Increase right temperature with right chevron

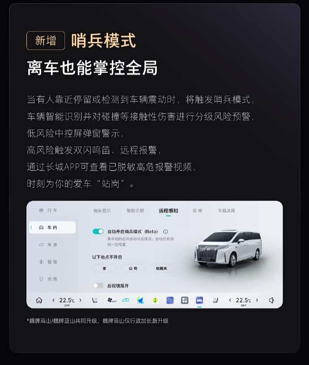(257, 300)
